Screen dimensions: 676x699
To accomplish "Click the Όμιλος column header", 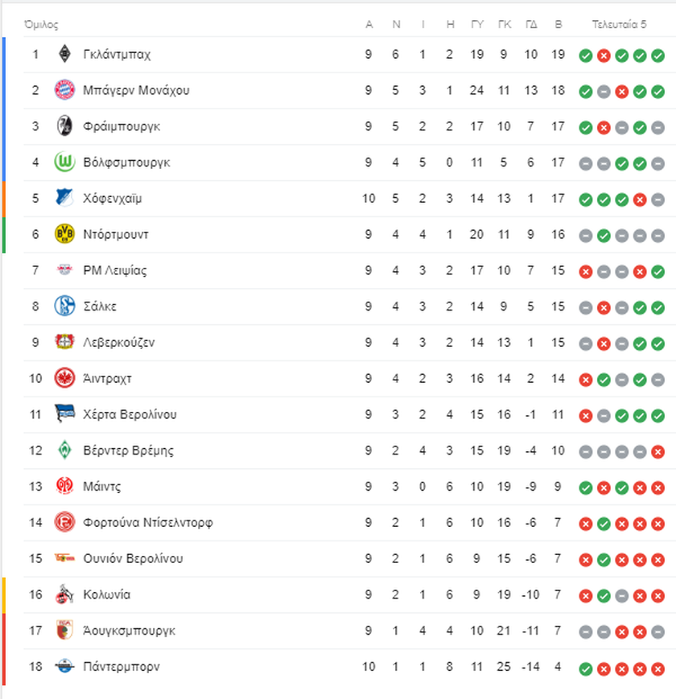I will click(41, 24).
